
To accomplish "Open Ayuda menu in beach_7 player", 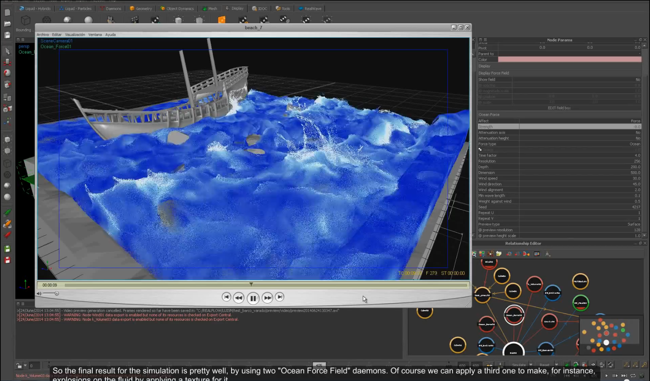I will click(110, 35).
